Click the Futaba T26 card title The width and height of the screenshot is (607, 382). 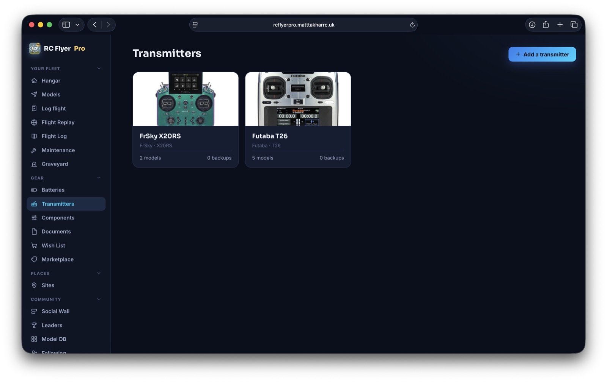coord(270,136)
